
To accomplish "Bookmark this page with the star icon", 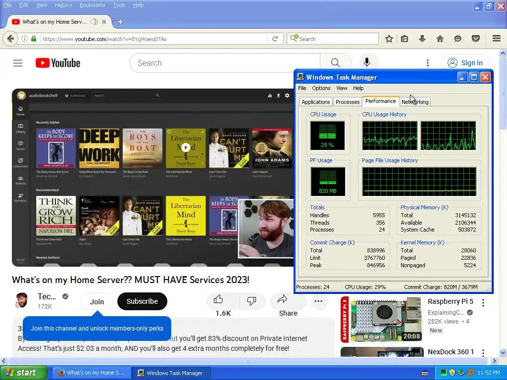I will [x=389, y=39].
